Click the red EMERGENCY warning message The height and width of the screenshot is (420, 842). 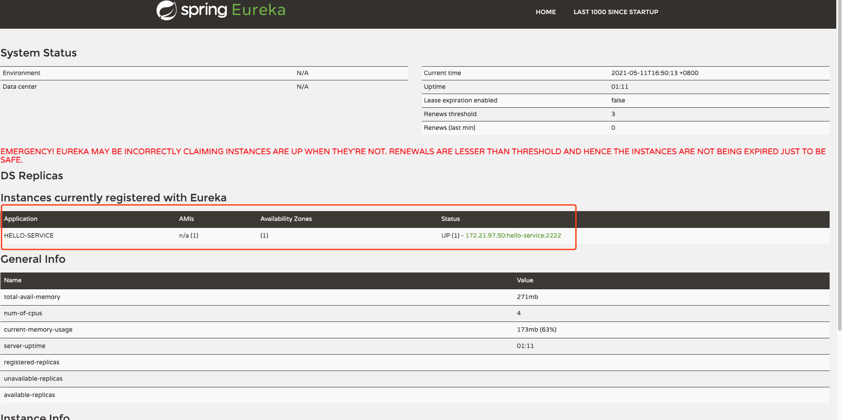pos(413,155)
